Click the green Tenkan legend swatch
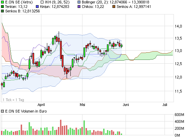The image size is (188, 138). 2,7
